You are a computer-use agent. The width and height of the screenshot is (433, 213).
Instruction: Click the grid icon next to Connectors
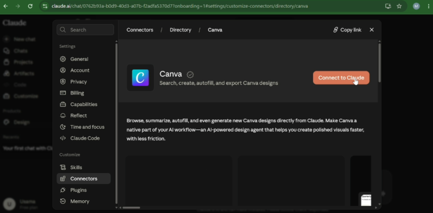(x=63, y=179)
